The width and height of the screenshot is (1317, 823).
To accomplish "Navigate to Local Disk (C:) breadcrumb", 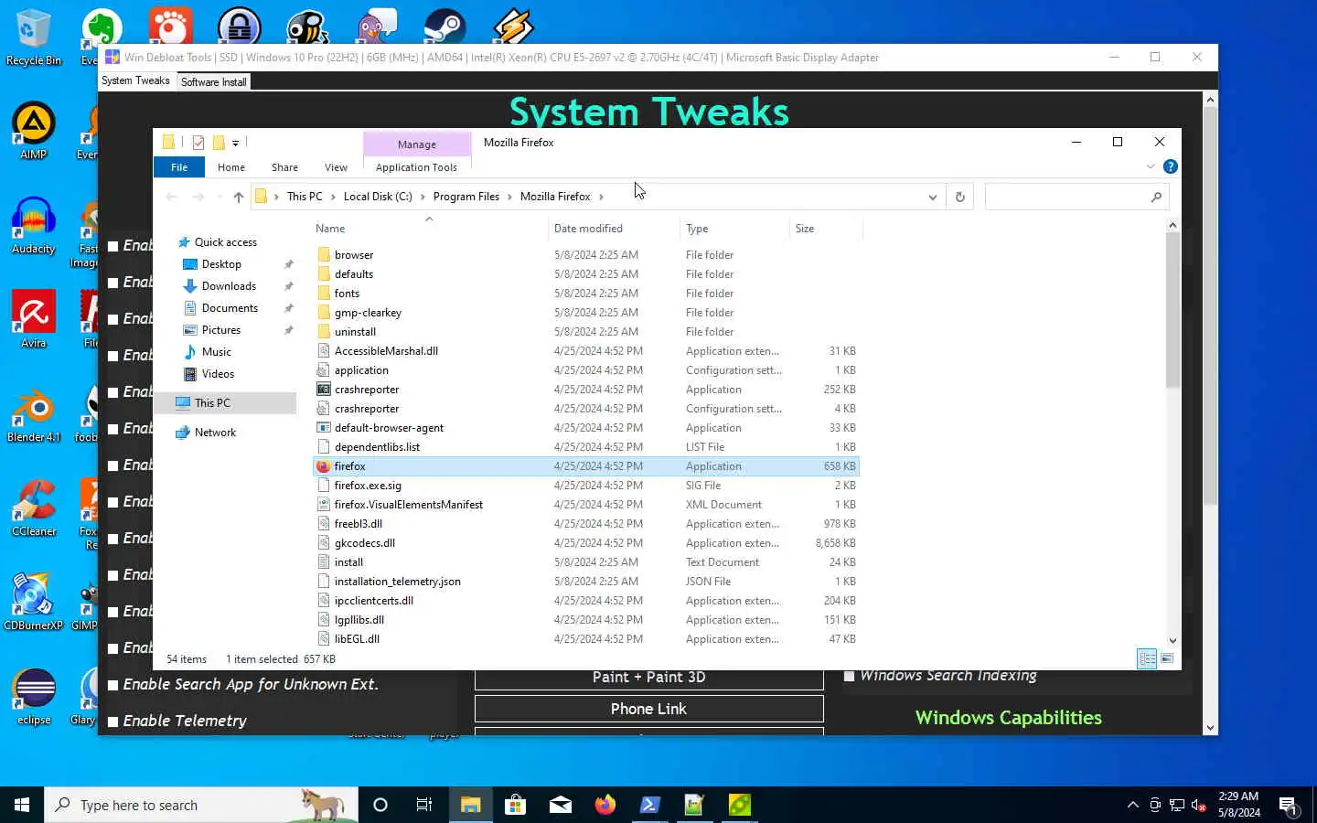I will coord(378,197).
